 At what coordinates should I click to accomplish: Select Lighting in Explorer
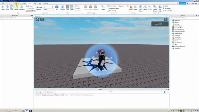click(x=177, y=24)
